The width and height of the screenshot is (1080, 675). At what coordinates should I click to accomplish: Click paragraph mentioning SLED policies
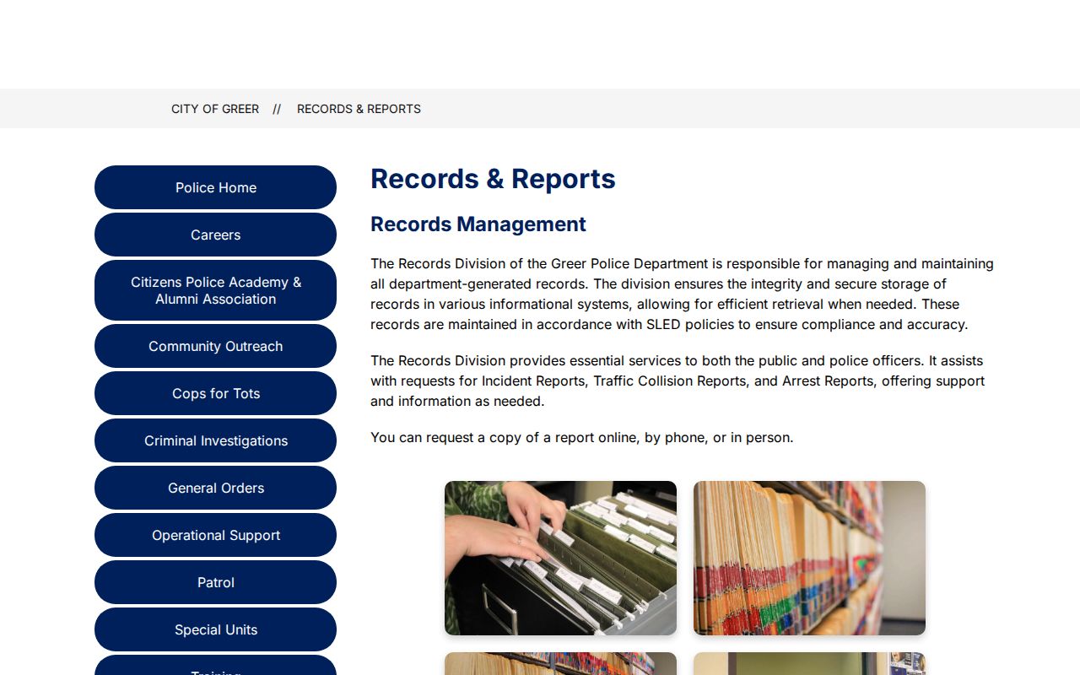(x=682, y=294)
